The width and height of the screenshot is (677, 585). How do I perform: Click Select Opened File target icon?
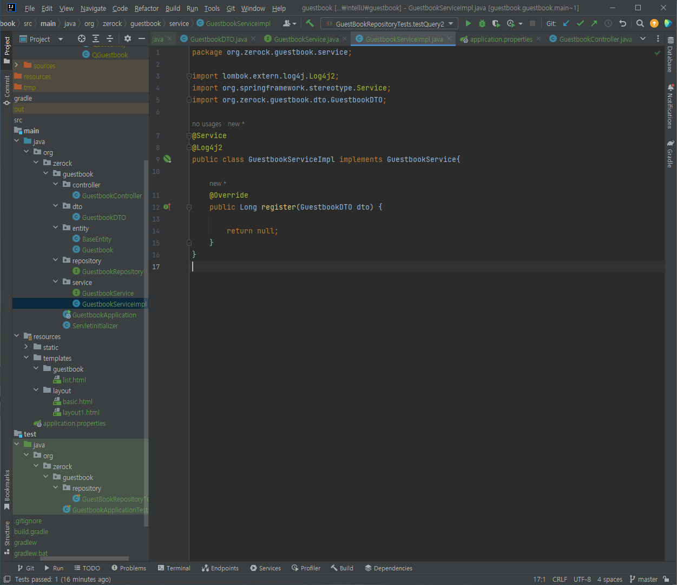[82, 38]
